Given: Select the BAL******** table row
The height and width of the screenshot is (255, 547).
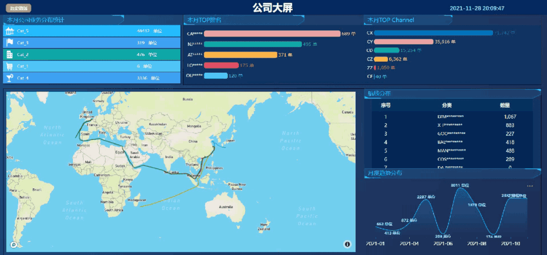Looking at the screenshot, I should pyautogui.click(x=452, y=142).
